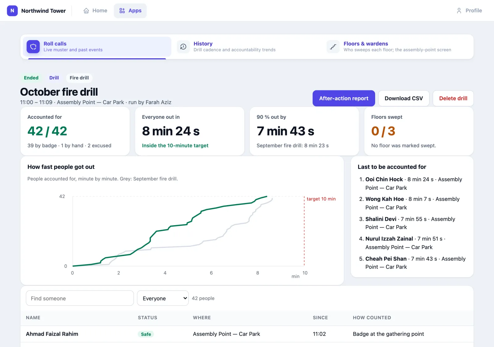This screenshot has height=347, width=494.
Task: Click the Download CSV button
Action: click(x=404, y=98)
